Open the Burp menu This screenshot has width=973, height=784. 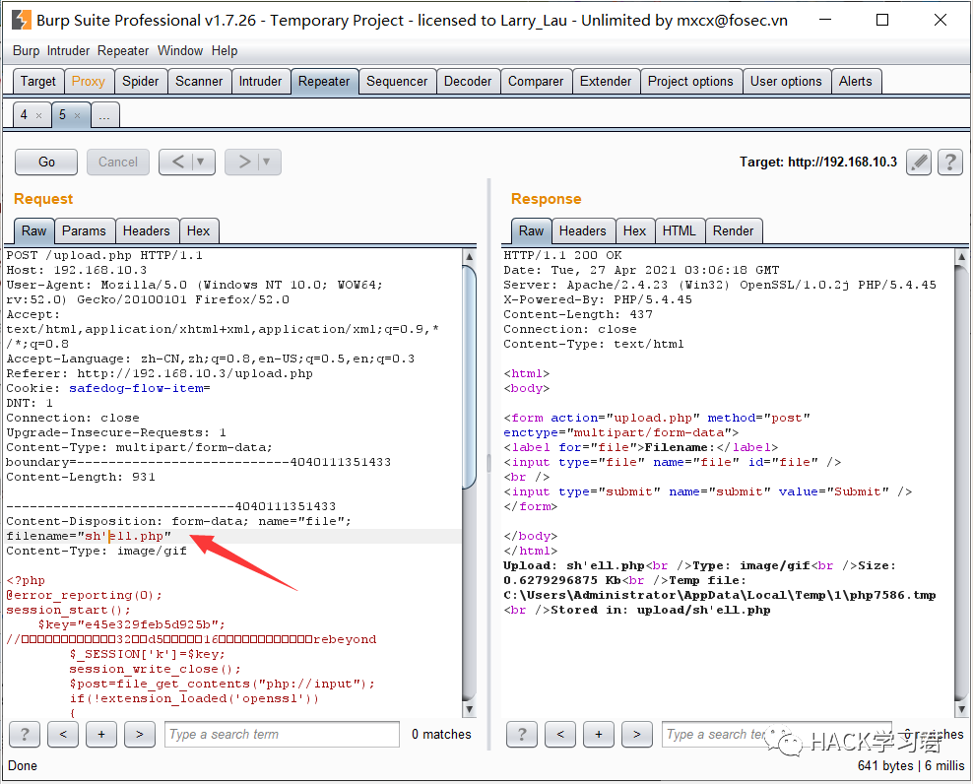pyautogui.click(x=26, y=51)
